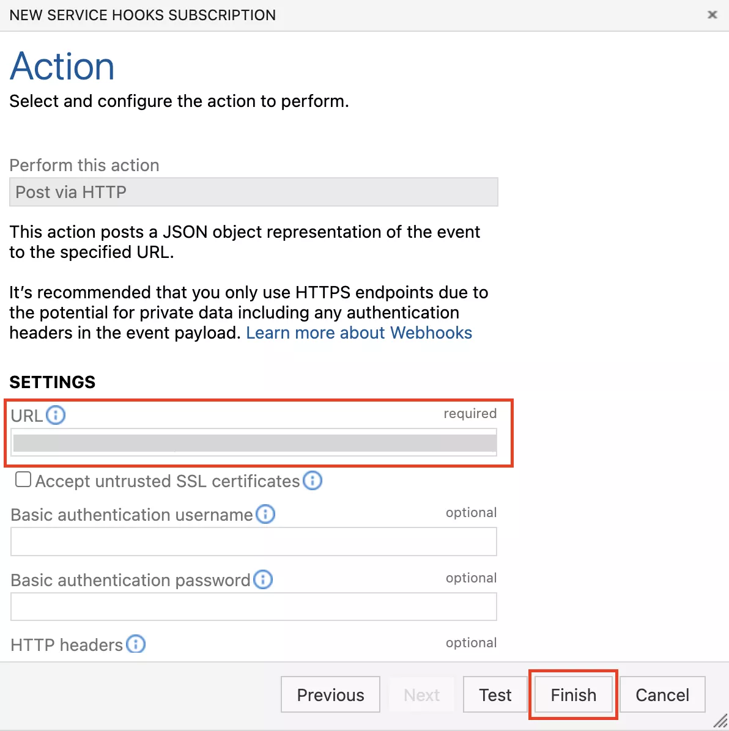Click into Basic authentication username field
Image resolution: width=729 pixels, height=731 pixels.
[253, 542]
